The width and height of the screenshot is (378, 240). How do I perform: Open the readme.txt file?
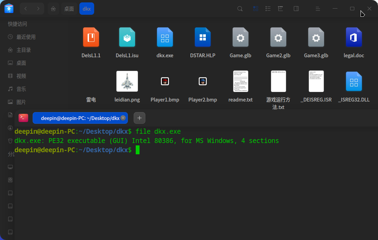click(x=241, y=81)
